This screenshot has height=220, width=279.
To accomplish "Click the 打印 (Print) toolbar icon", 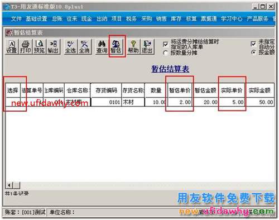I will click(26, 47).
